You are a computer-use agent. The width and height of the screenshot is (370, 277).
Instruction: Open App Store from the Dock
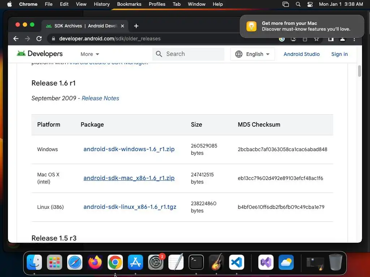point(135,262)
